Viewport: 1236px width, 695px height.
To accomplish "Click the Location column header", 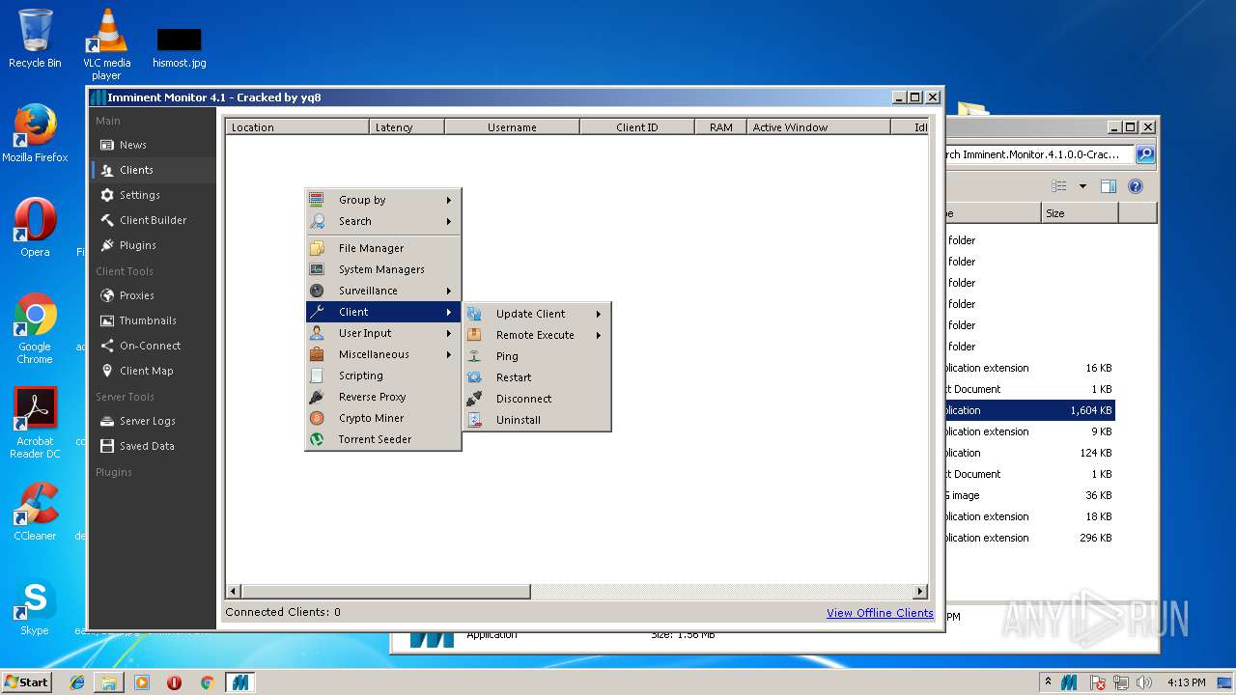I will tap(297, 127).
